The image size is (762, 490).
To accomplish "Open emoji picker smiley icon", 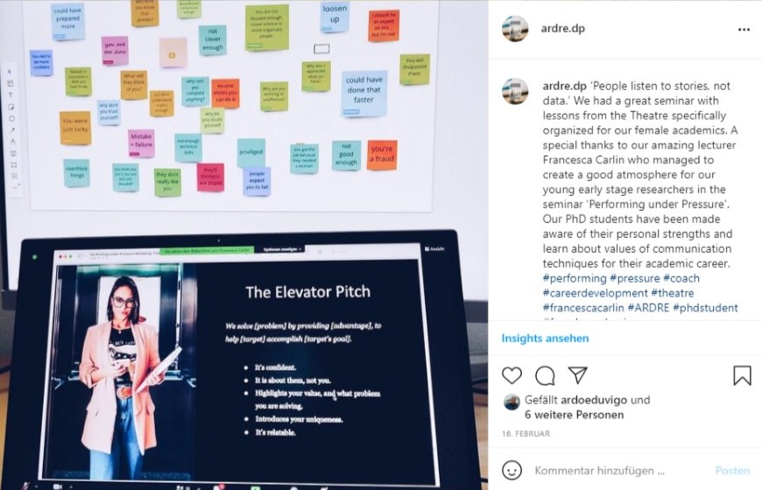I will point(512,470).
